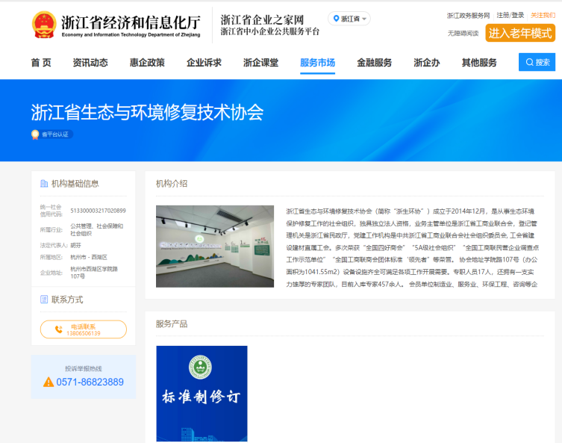Click the green emblem on product card
The width and height of the screenshot is (562, 443).
(200, 367)
